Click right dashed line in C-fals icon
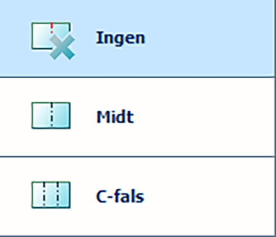This screenshot has height=237, width=276. point(58,195)
